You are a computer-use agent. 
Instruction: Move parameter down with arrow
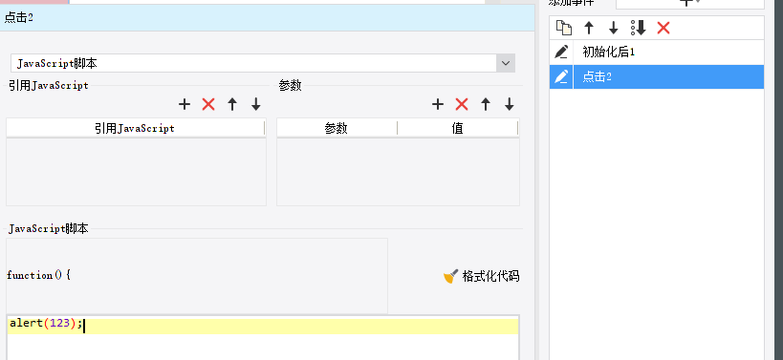point(510,104)
